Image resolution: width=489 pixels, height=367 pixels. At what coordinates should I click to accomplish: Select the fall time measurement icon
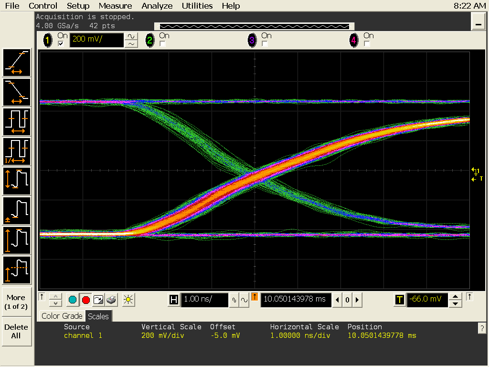coord(17,92)
